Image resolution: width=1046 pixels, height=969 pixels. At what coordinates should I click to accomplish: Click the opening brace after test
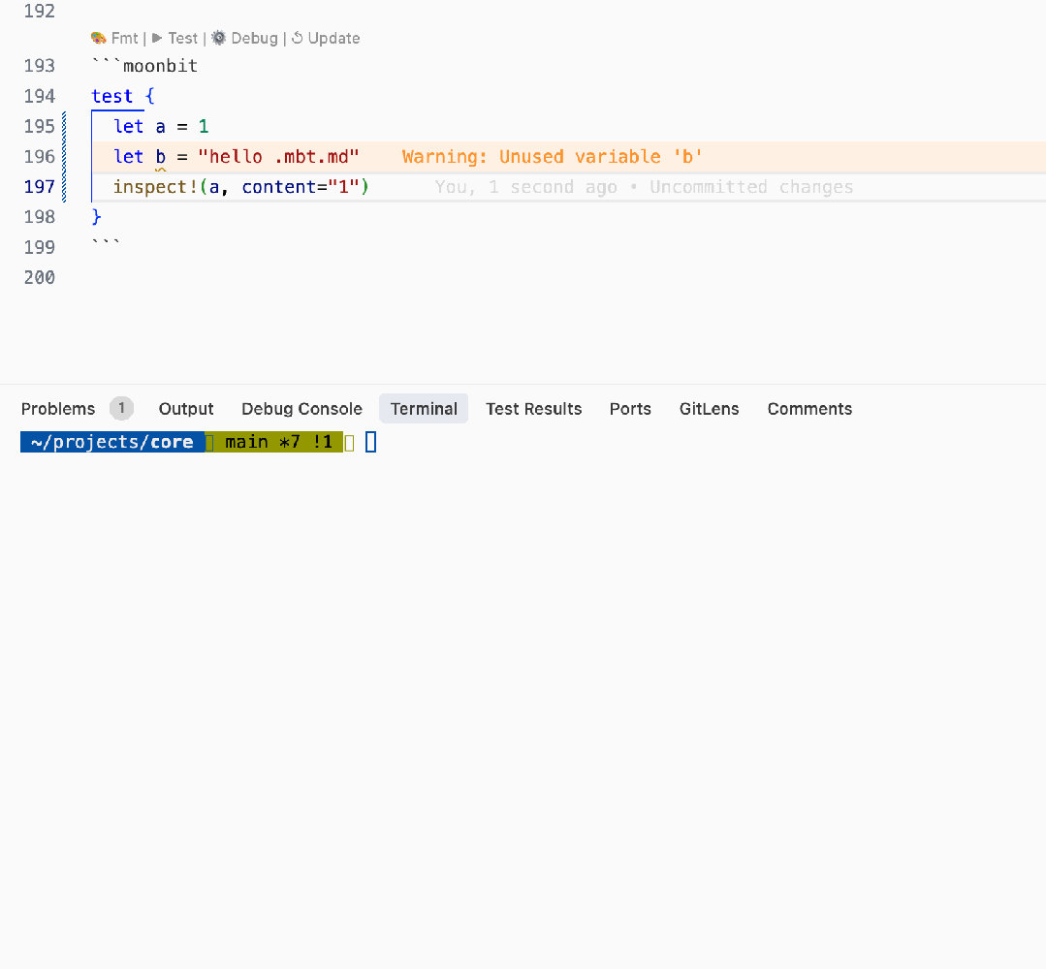150,96
